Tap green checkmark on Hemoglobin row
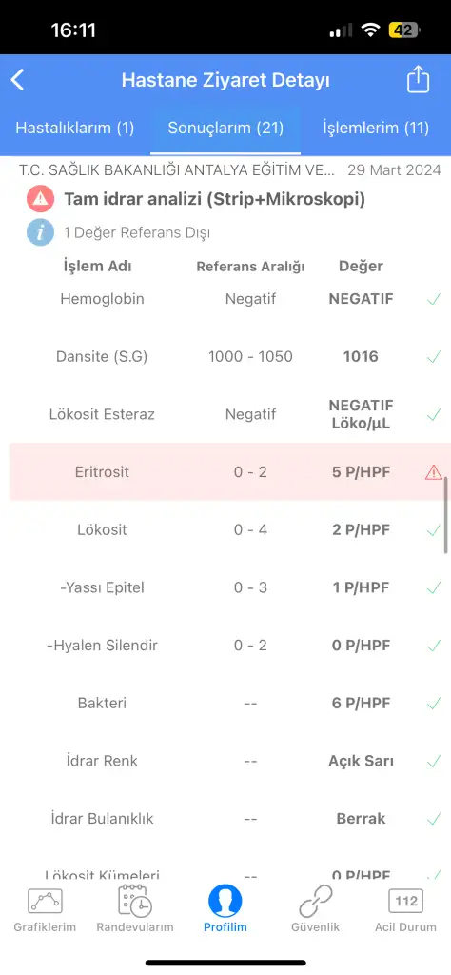Viewport: 451px width, 975px height. click(x=434, y=300)
